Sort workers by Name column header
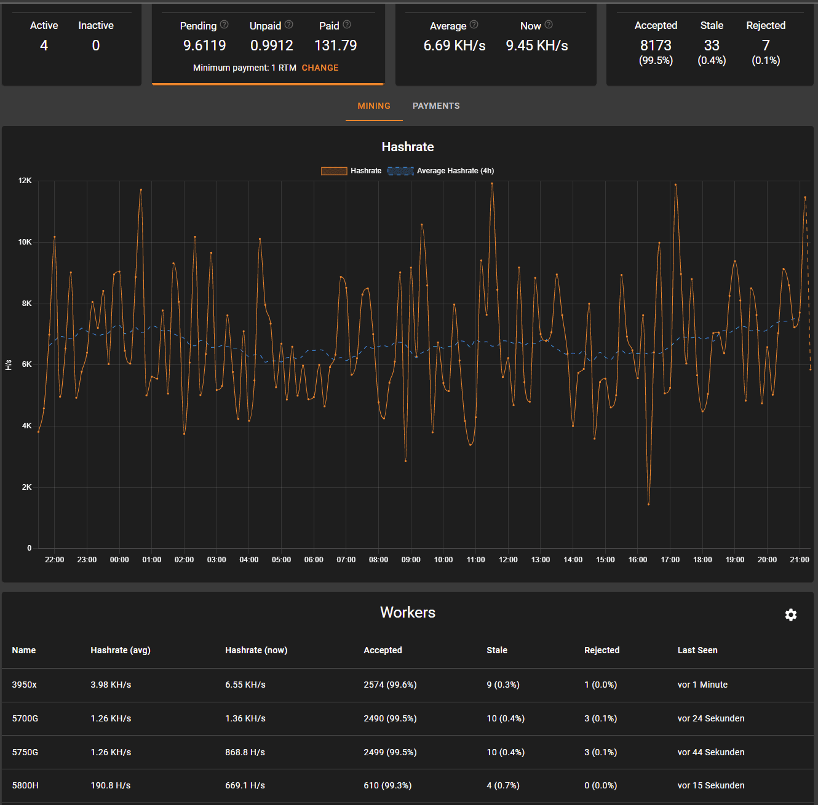Screen dimensions: 818x805 click(24, 650)
